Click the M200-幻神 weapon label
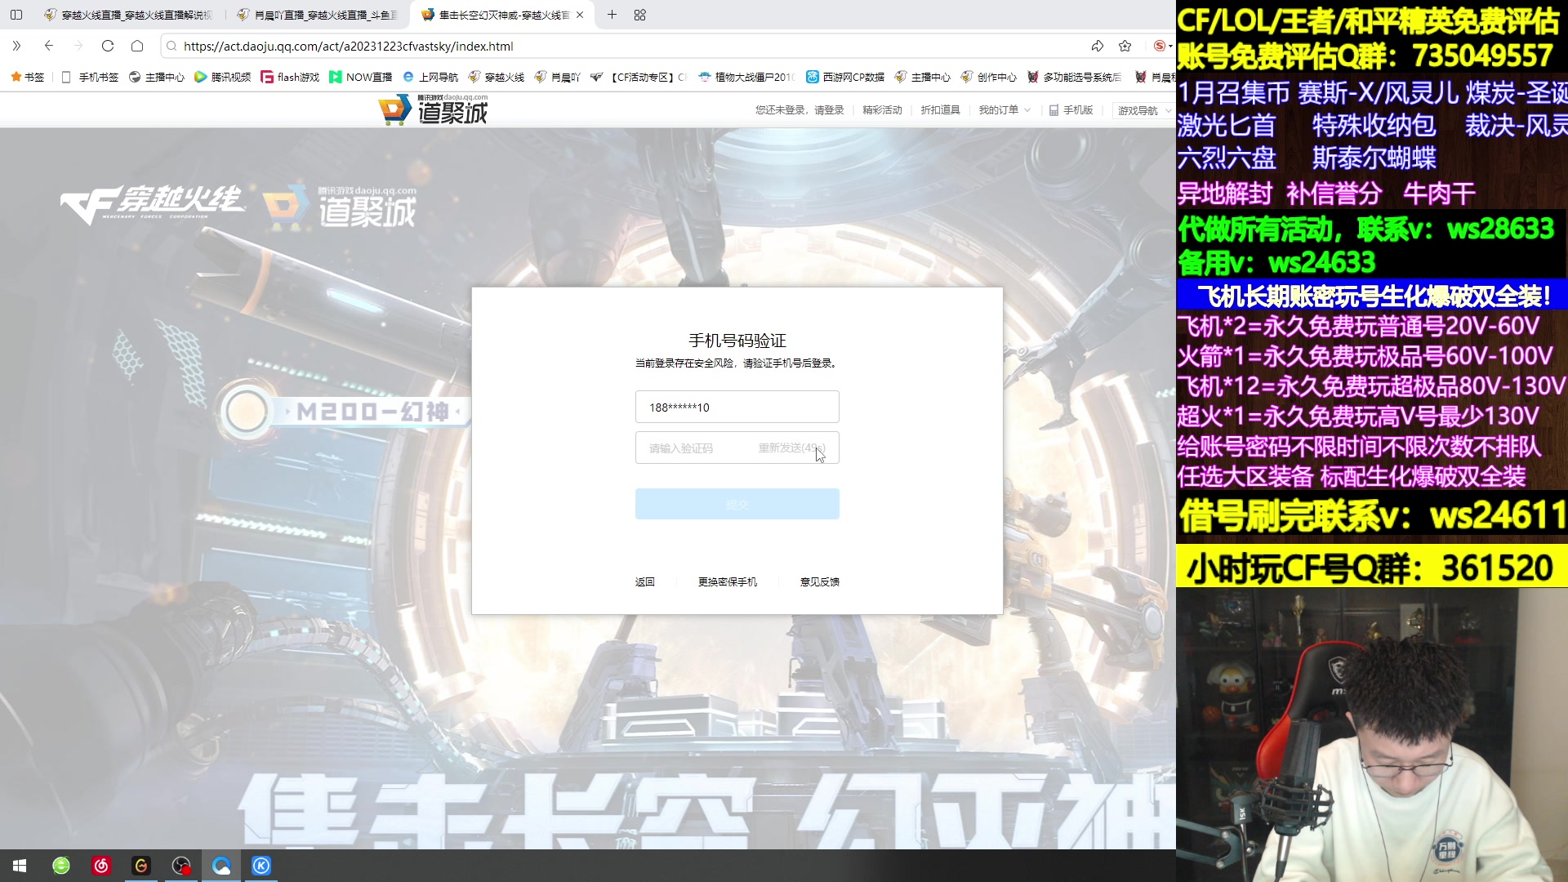1568x882 pixels. coord(373,412)
